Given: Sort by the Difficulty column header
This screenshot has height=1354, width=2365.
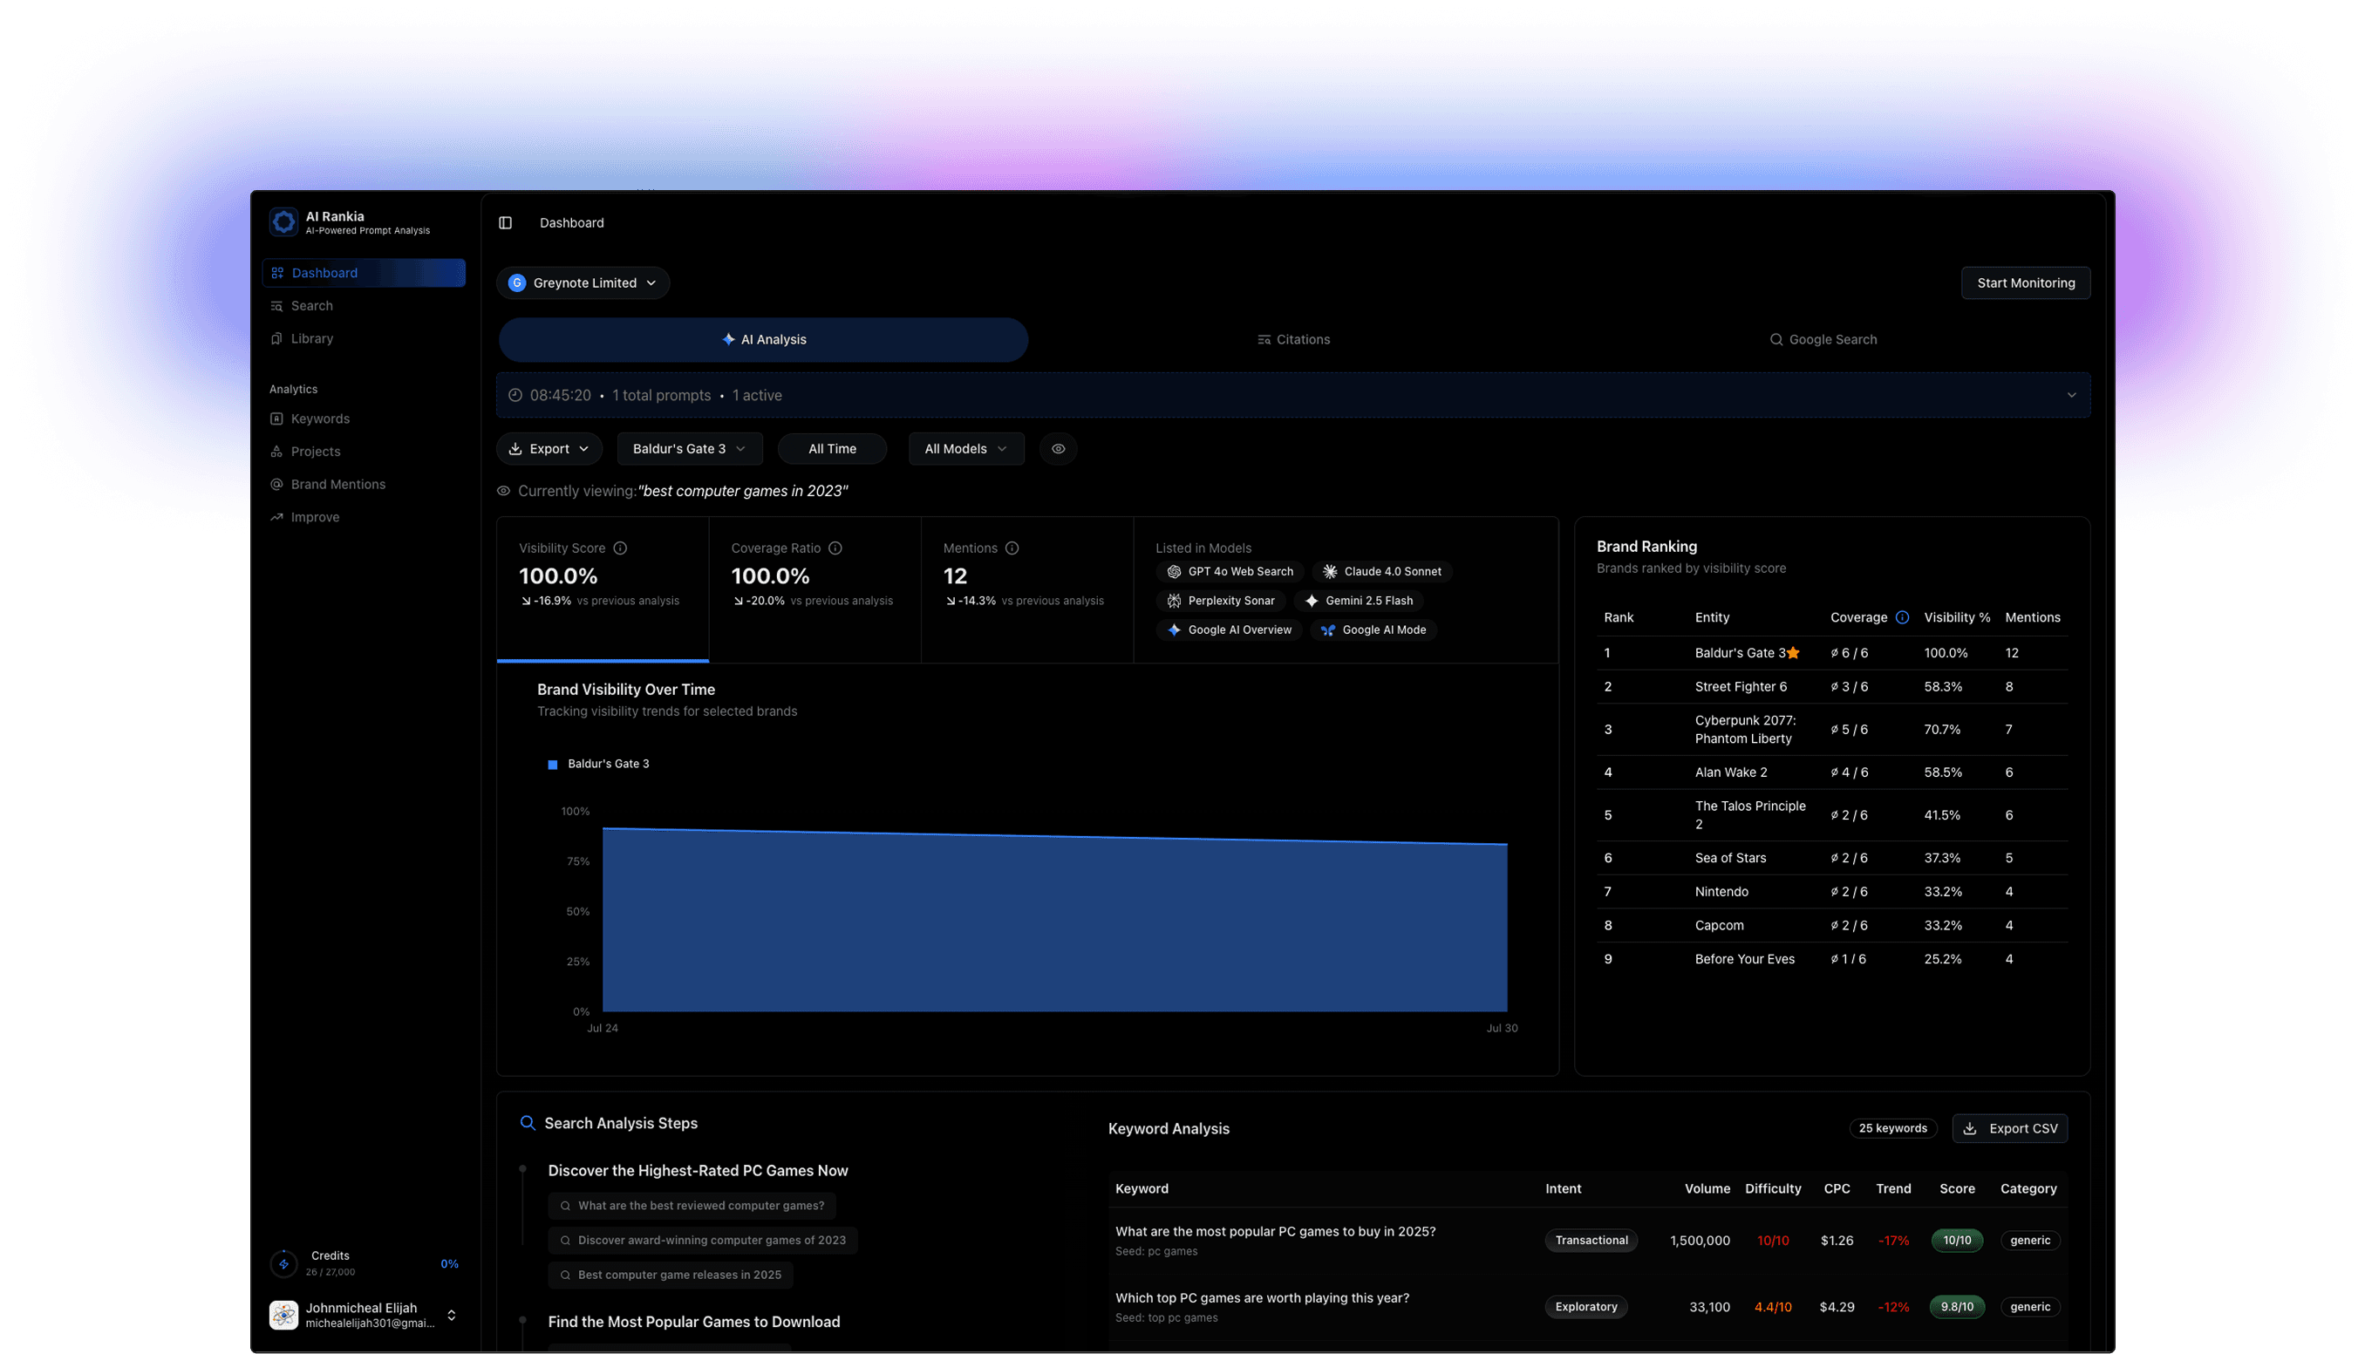Looking at the screenshot, I should pos(1772,1188).
